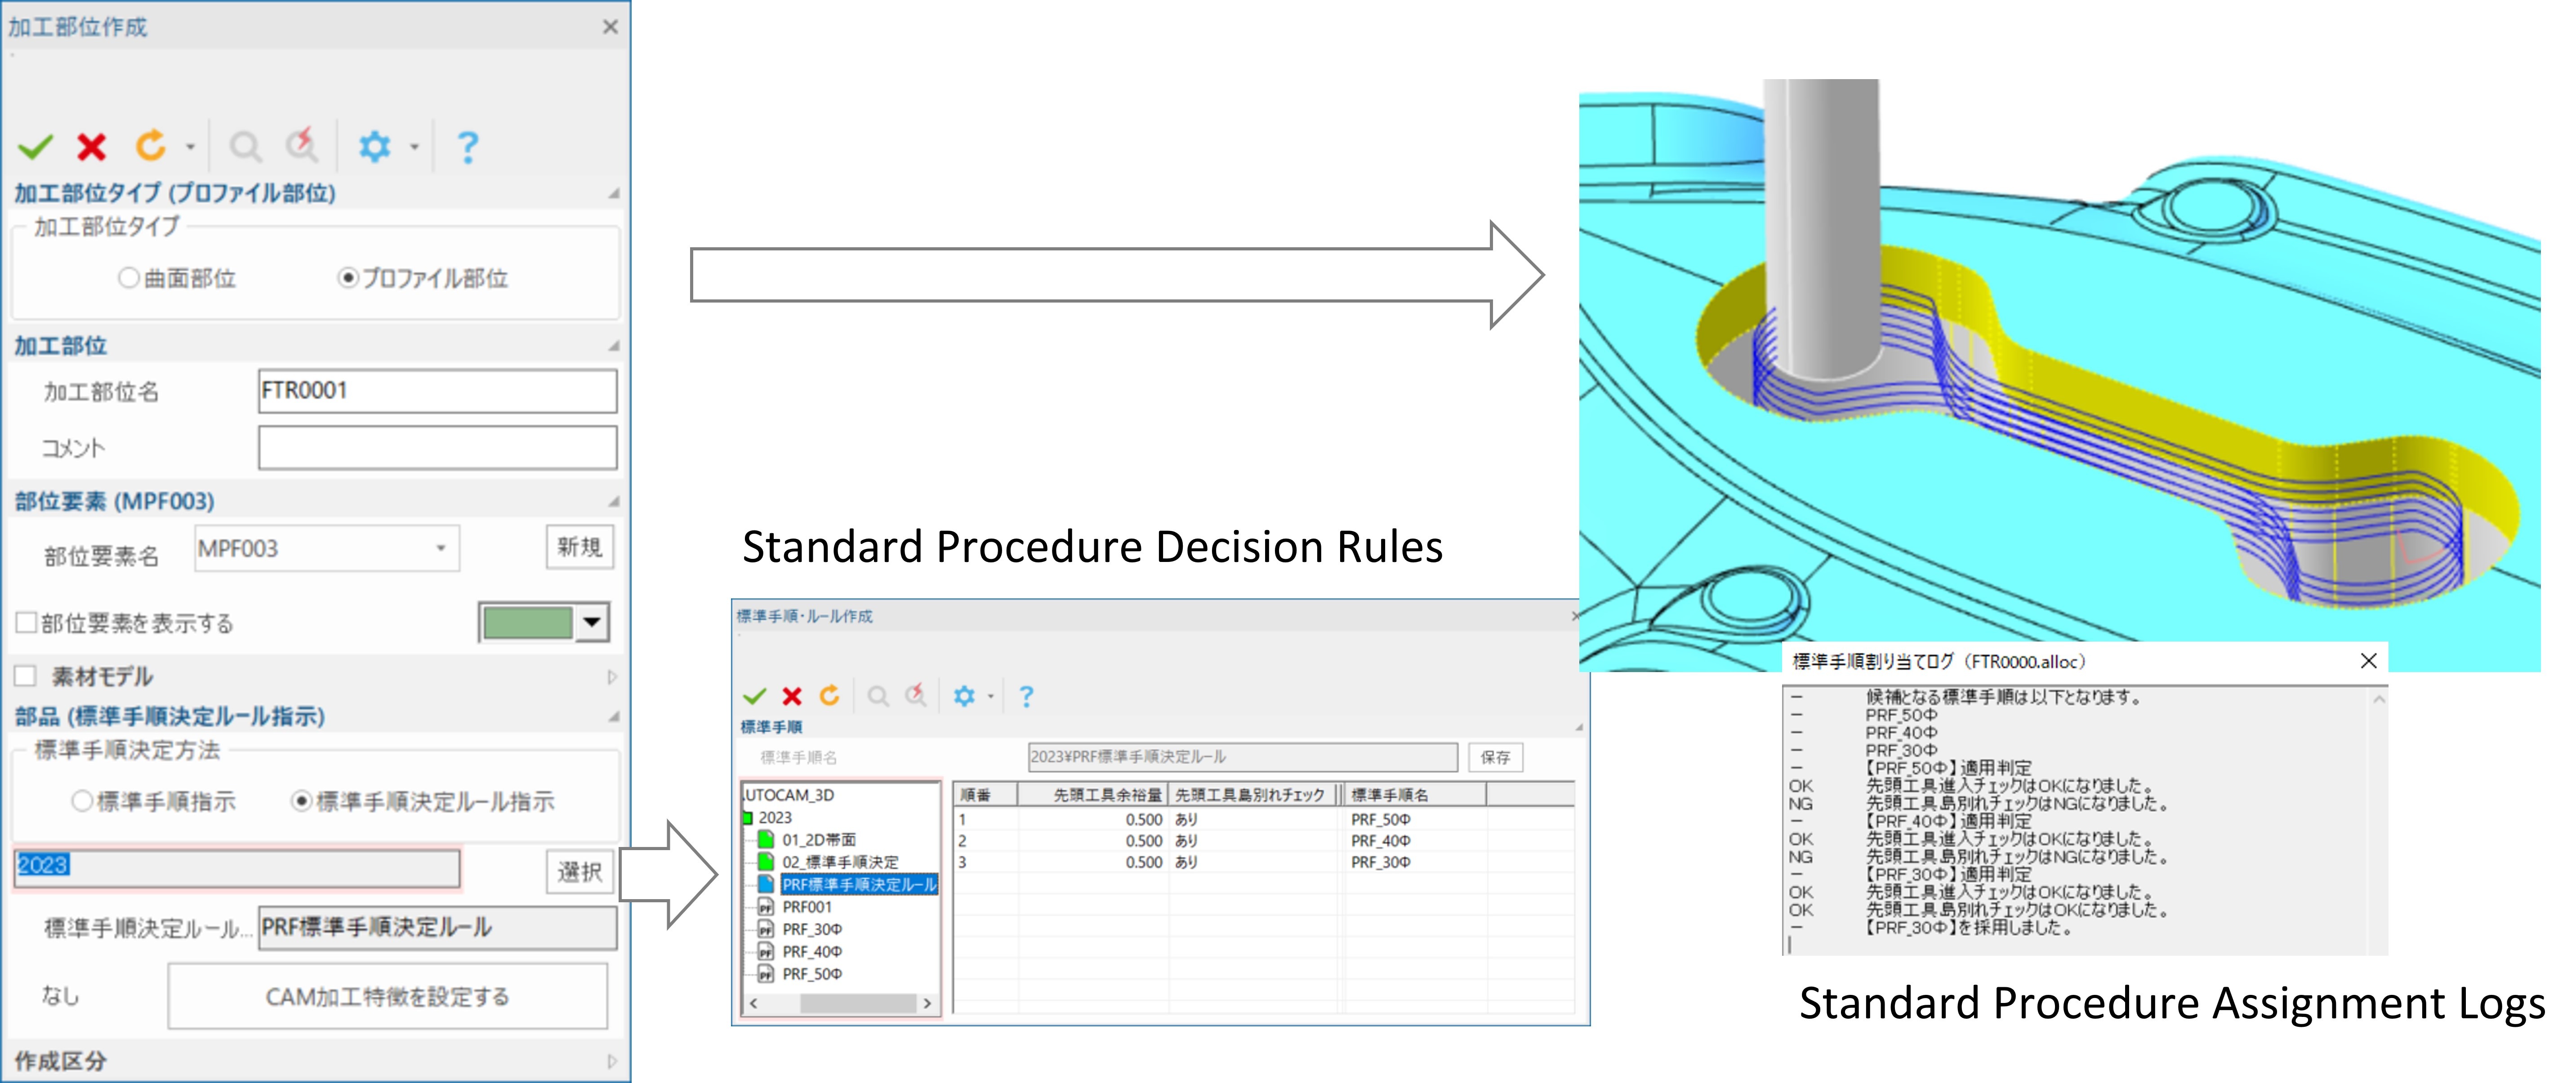2576x1083 pixels.
Task: Click the red X in 標準手順・ルール作成 dialog
Action: (x=792, y=696)
